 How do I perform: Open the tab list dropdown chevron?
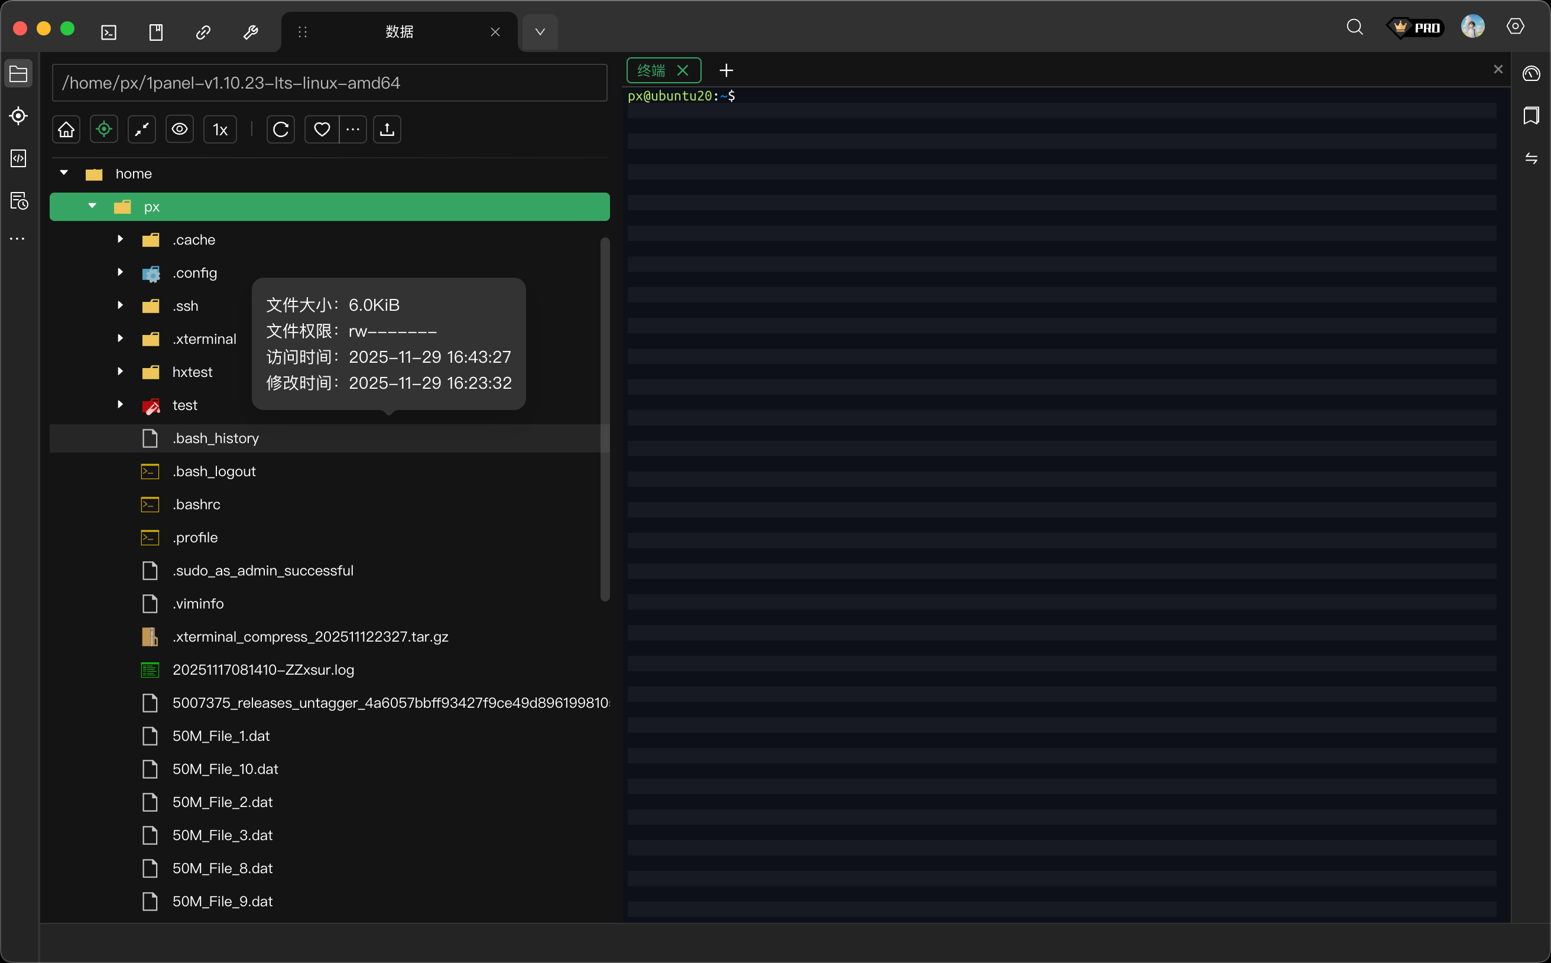tap(540, 32)
